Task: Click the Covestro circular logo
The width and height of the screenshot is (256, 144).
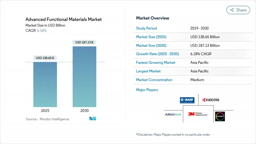Action: (x=220, y=116)
